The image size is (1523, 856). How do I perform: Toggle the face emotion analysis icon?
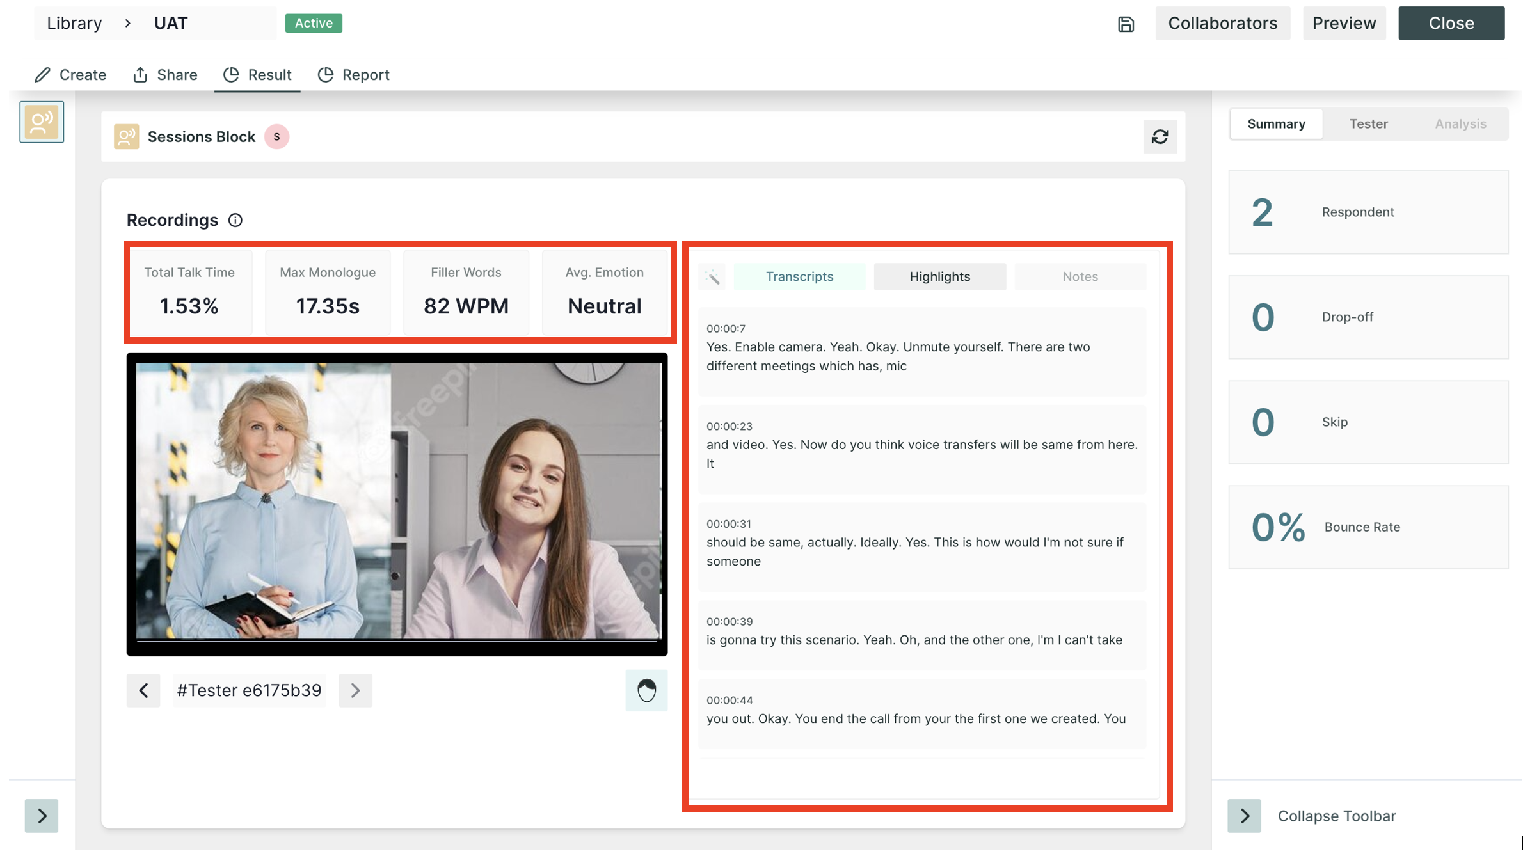click(x=646, y=691)
